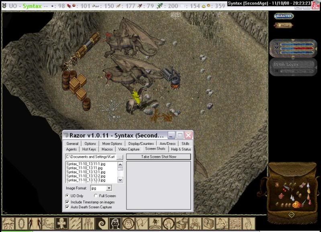Select the three robed figures icon
Image resolution: width=321 pixels, height=232 pixels.
(88, 224)
